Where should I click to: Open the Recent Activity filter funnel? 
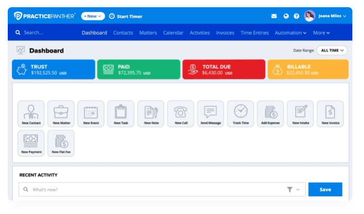point(290,190)
